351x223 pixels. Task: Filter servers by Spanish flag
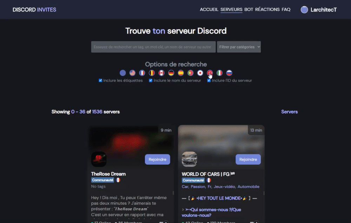[181, 73]
